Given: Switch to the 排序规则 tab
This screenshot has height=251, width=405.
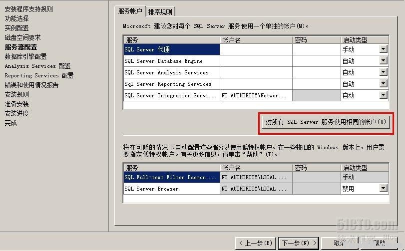Looking at the screenshot, I should [x=160, y=12].
